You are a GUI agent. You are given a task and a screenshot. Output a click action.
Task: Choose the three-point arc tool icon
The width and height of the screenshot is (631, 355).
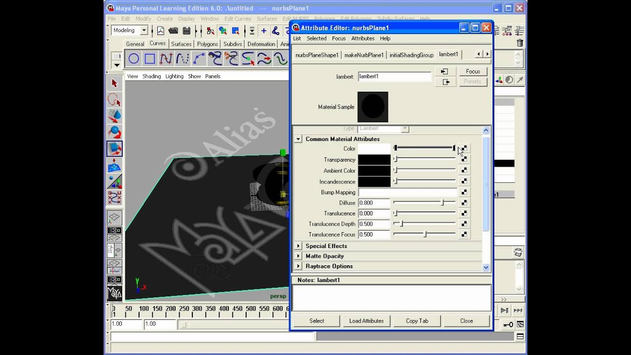199,59
